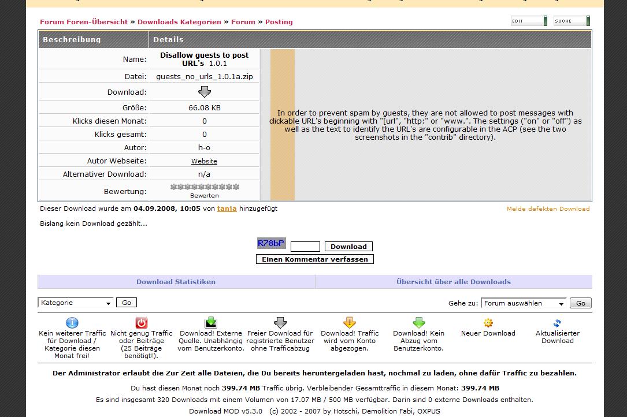
Task: Rate the file using the star row
Action: pos(205,187)
